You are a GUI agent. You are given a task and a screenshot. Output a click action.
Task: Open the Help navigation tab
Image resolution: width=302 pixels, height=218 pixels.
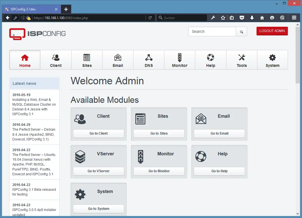(x=211, y=60)
